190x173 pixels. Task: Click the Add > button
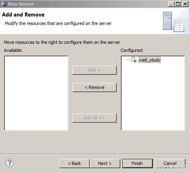95,70
